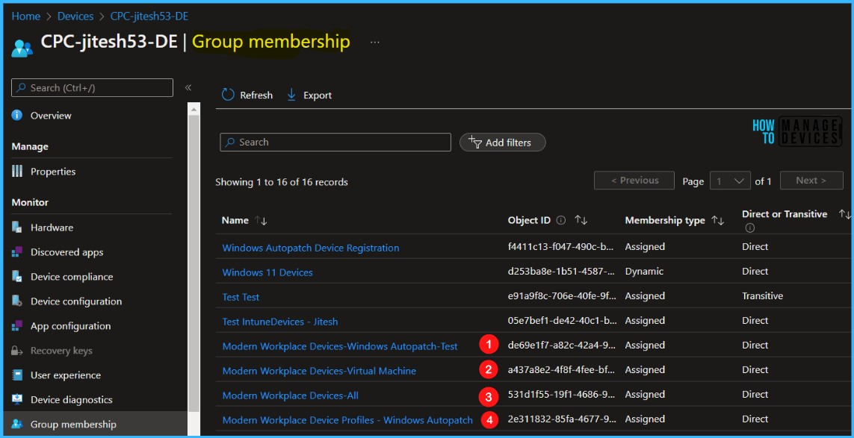The width and height of the screenshot is (854, 438).
Task: Click Object ID e91a9f8c-706e-40fe-9f...
Action: 562,296
